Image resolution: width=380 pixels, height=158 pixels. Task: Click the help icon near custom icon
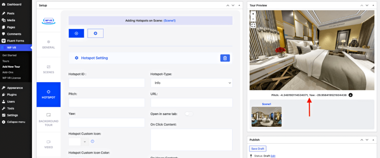coord(92,141)
